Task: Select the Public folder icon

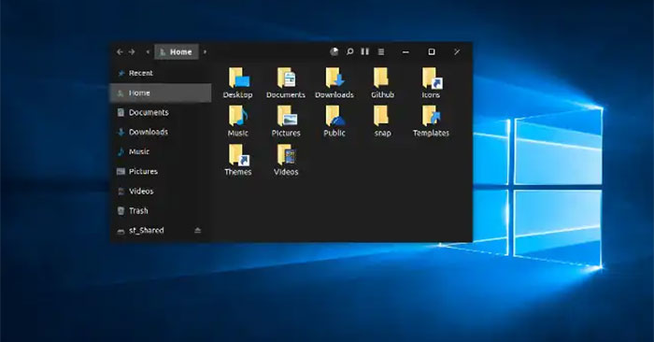Action: point(334,116)
